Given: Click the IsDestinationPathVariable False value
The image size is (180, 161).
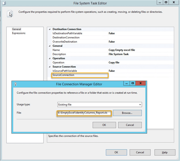Looking at the screenshot, I should pyautogui.click(x=112, y=33).
